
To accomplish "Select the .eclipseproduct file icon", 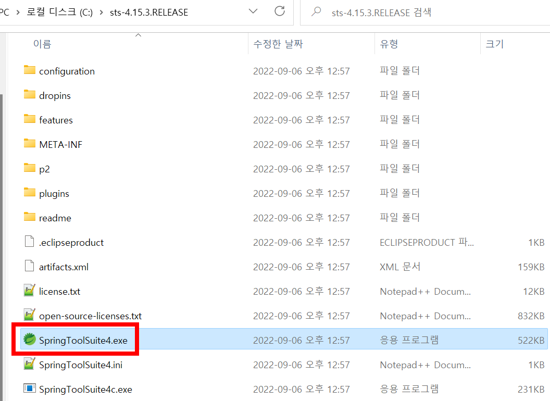I will click(29, 242).
